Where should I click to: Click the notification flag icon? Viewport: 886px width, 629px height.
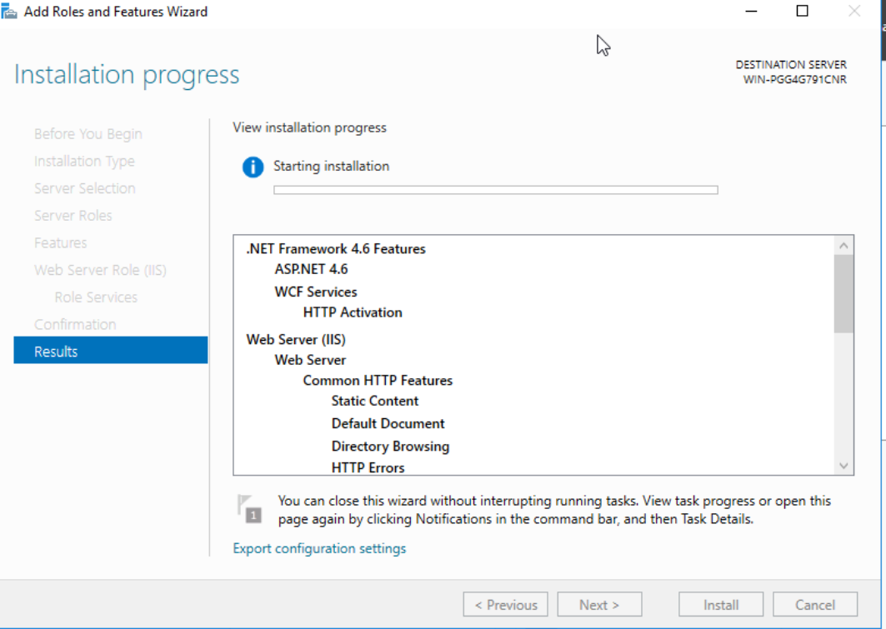click(248, 508)
